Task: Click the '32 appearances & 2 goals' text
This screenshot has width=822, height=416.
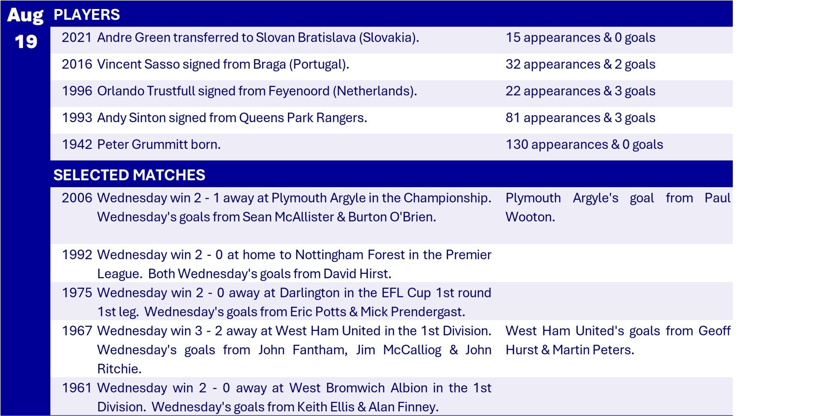Action: (x=580, y=64)
